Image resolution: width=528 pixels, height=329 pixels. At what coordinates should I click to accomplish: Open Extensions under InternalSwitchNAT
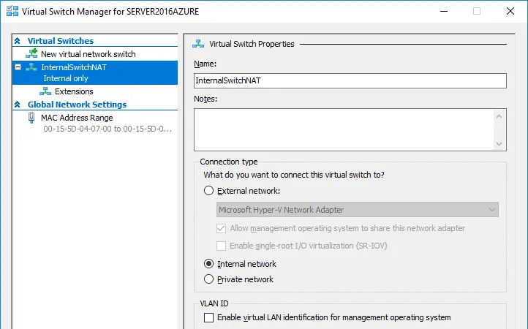click(x=74, y=91)
